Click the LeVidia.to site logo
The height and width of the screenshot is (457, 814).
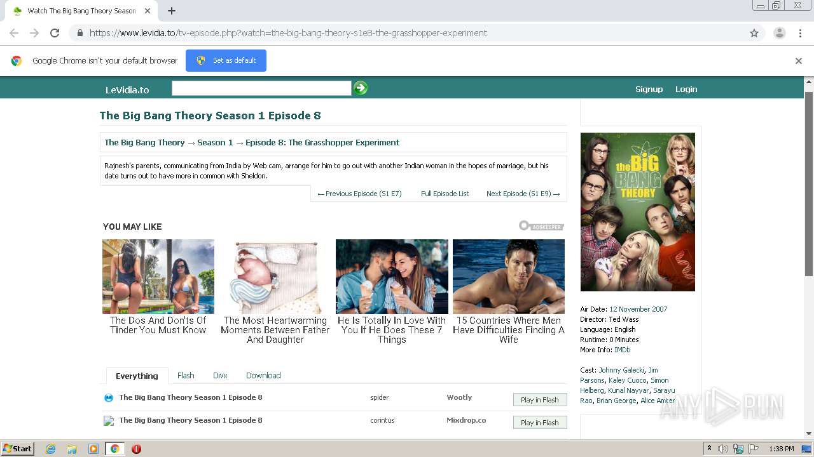tap(127, 89)
